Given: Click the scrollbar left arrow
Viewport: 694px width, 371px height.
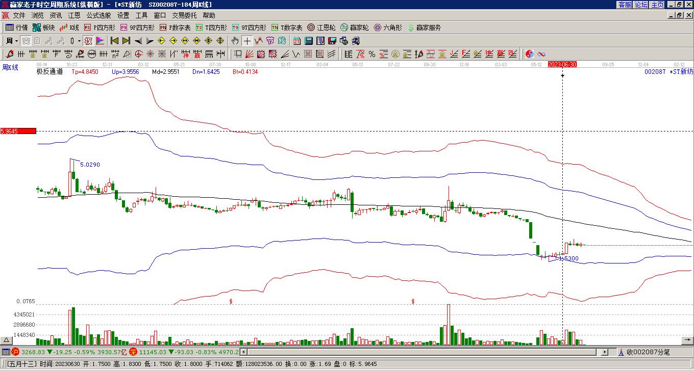Looking at the screenshot, I should pos(244,352).
